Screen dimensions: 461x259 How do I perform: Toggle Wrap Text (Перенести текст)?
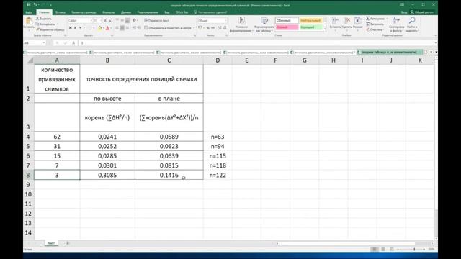coord(156,21)
